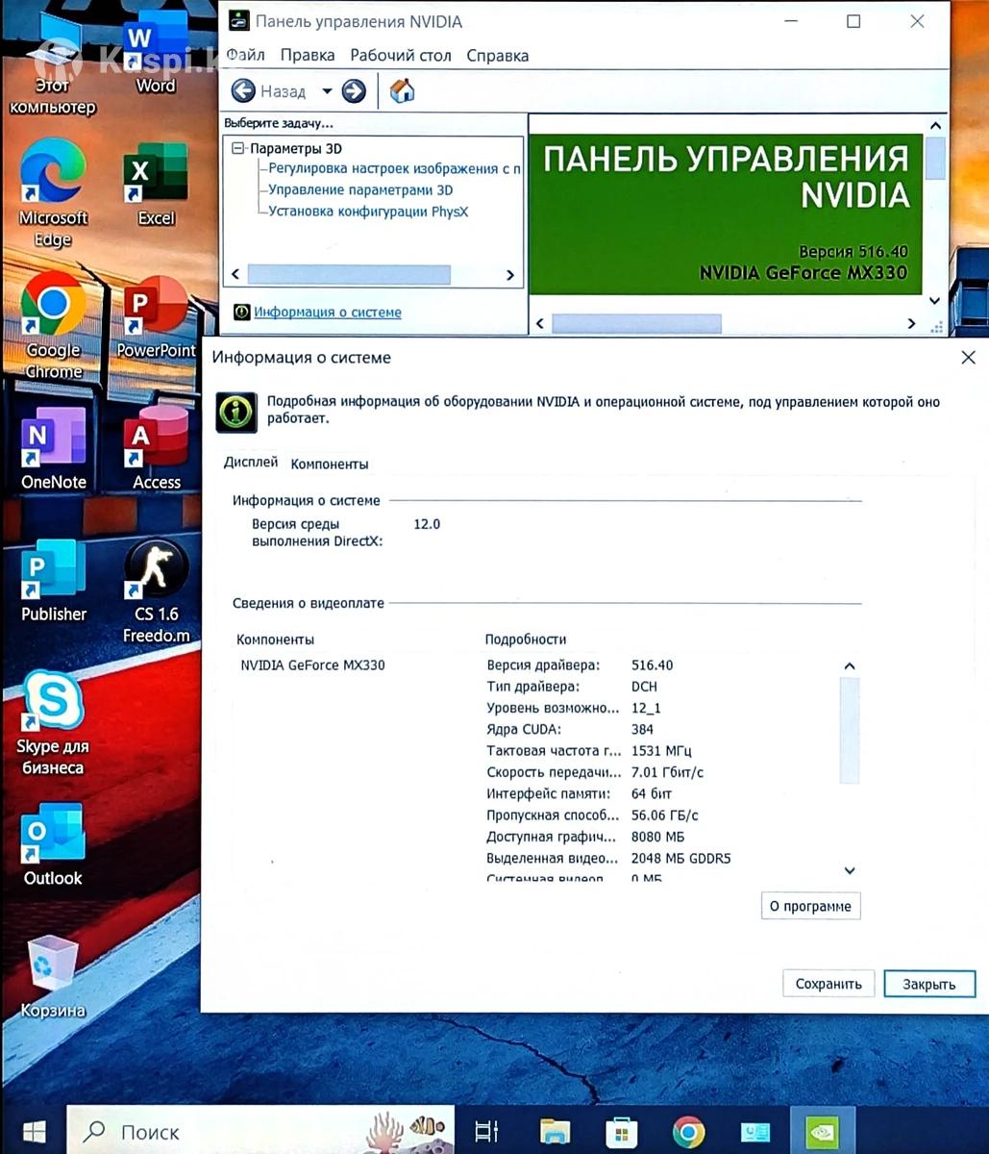989x1154 pixels.
Task: Click the Информация о системе link
Action: coord(328,312)
